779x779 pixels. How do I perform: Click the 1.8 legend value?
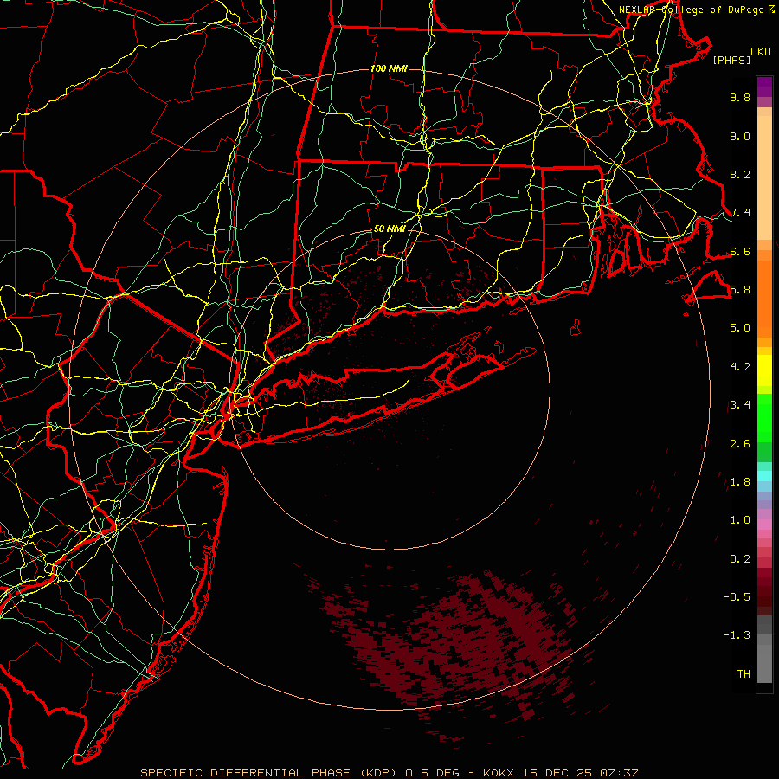(740, 482)
